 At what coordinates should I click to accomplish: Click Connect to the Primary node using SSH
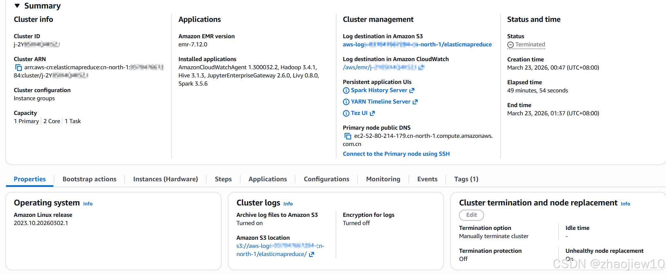[x=396, y=154]
